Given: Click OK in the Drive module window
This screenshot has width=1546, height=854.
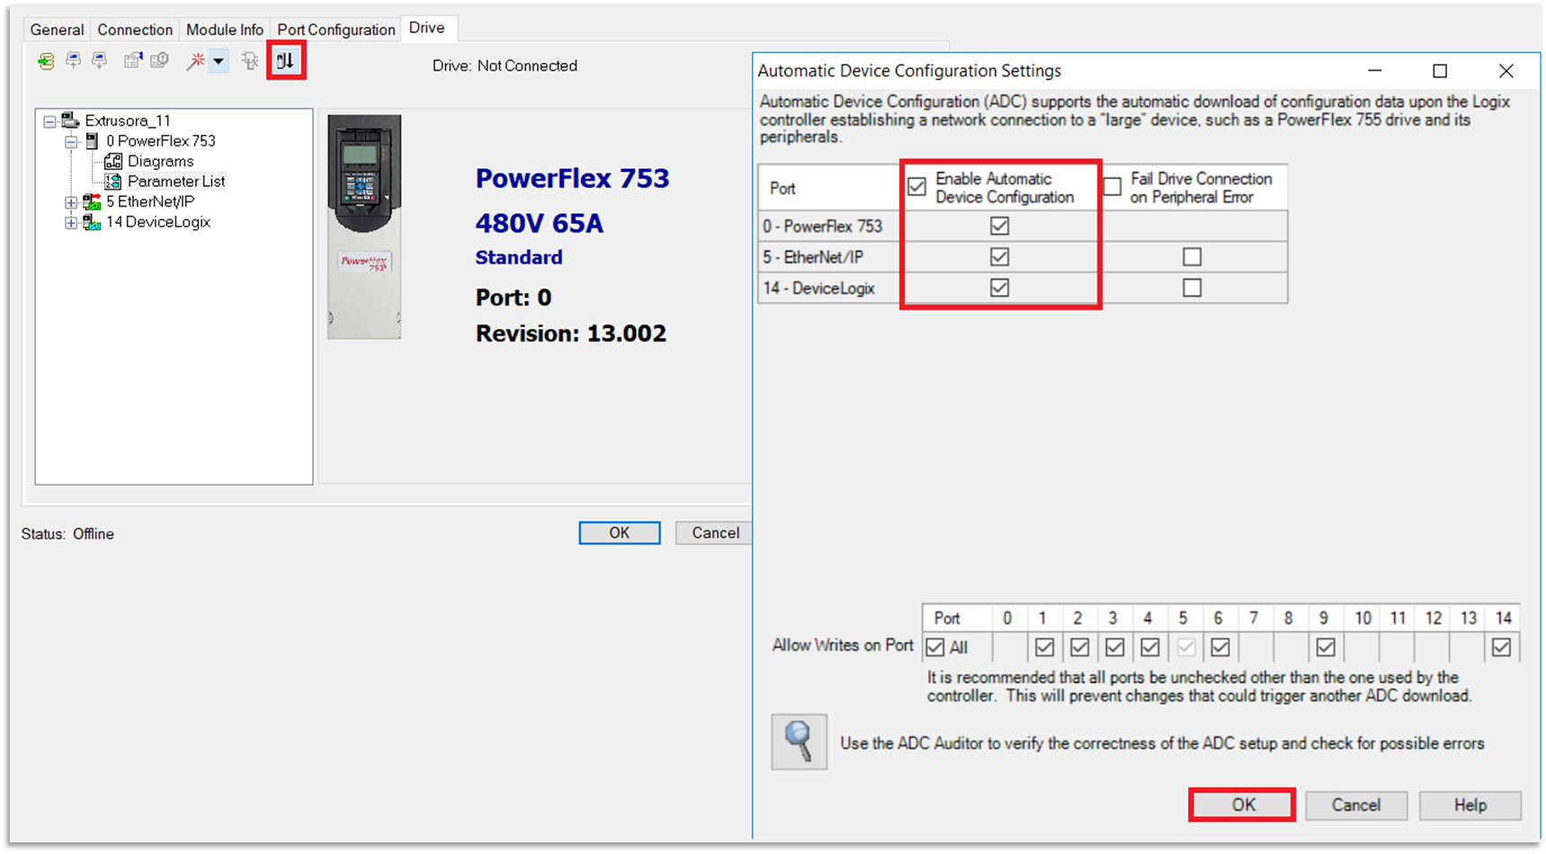Looking at the screenshot, I should [620, 533].
